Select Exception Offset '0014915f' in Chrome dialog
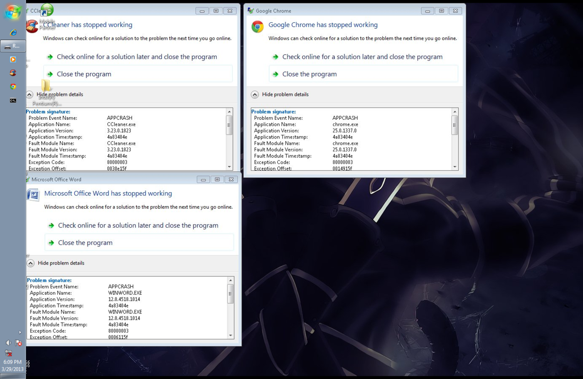 point(342,169)
